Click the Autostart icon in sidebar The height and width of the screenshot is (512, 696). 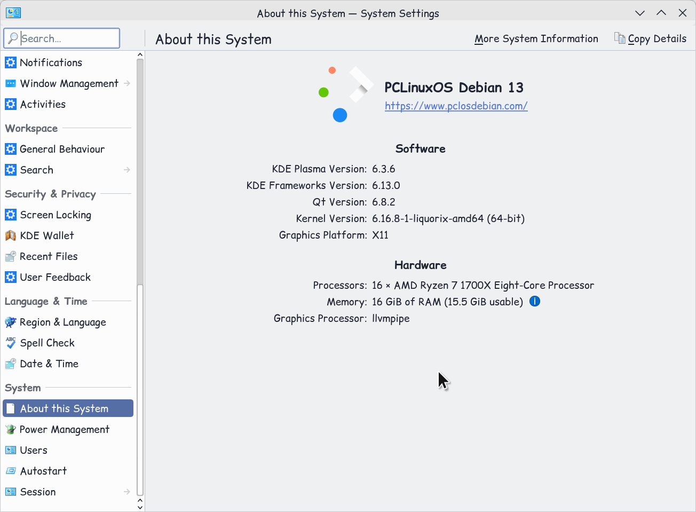point(11,471)
